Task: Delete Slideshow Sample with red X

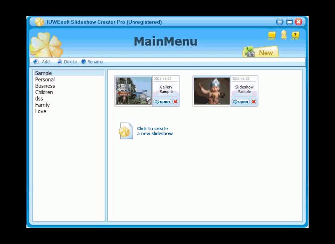Action: point(254,102)
